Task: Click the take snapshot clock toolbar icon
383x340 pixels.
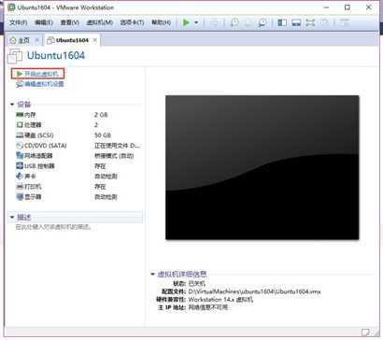Action: pyautogui.click(x=234, y=22)
